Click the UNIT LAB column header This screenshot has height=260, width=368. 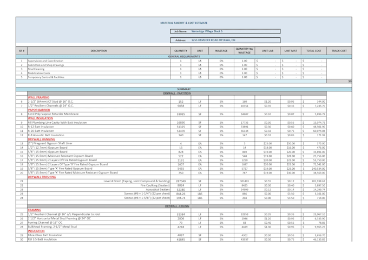[267, 51]
